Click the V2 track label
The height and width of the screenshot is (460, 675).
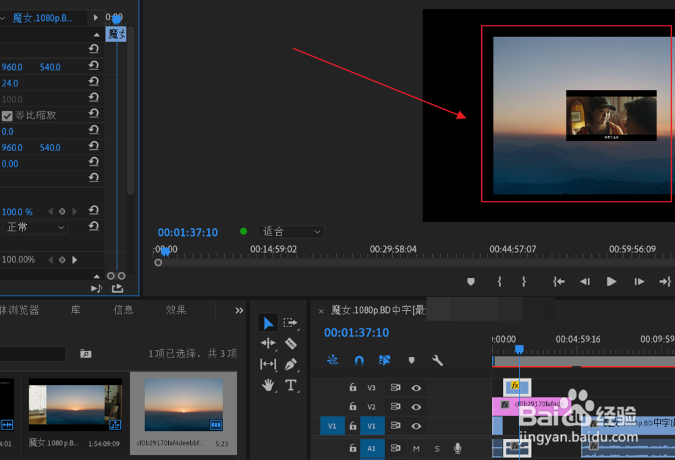click(x=371, y=407)
